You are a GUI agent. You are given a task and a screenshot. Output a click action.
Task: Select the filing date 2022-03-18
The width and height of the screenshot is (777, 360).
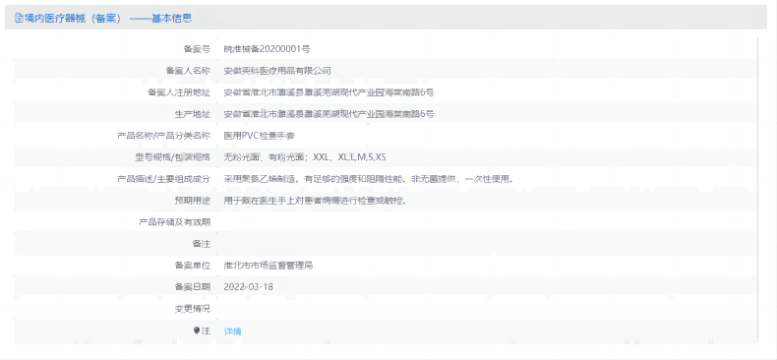point(248,286)
